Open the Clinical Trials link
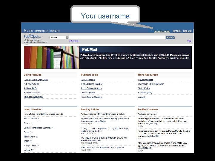The width and height of the screenshot is (215, 161). click(x=144, y=88)
